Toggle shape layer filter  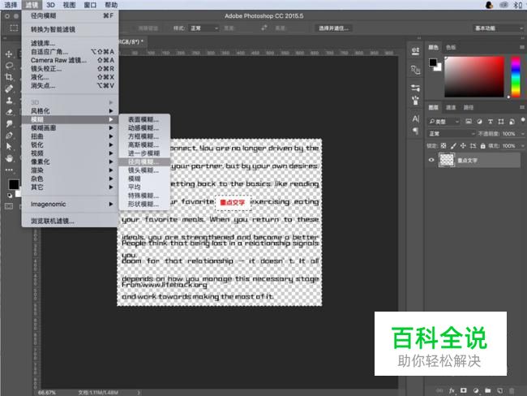[x=501, y=122]
